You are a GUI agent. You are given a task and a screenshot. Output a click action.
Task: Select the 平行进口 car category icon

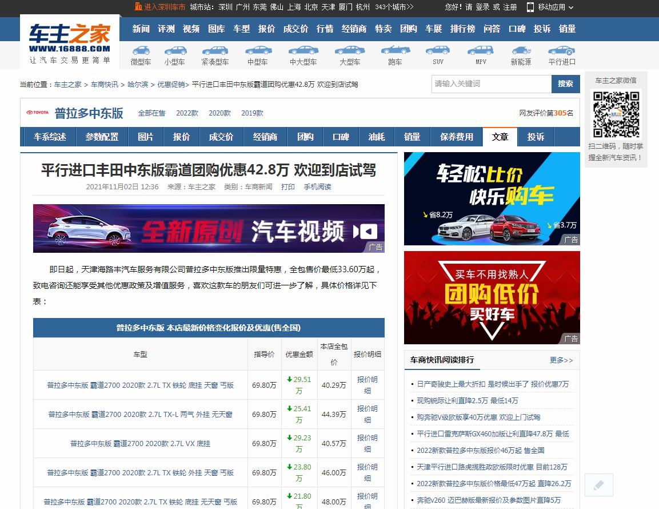pyautogui.click(x=561, y=51)
